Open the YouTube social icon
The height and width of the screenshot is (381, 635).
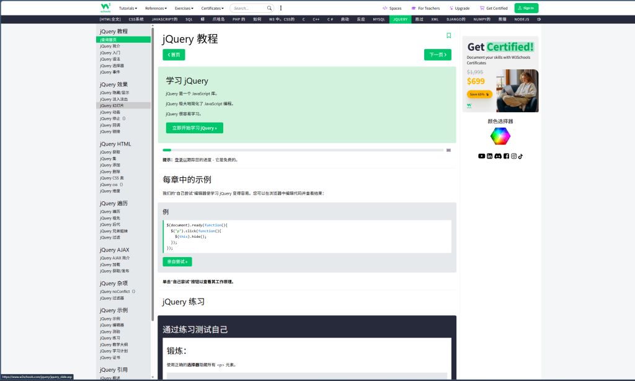[482, 156]
